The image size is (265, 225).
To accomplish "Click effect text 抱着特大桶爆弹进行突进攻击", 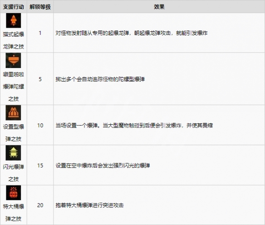I will pos(89,205).
